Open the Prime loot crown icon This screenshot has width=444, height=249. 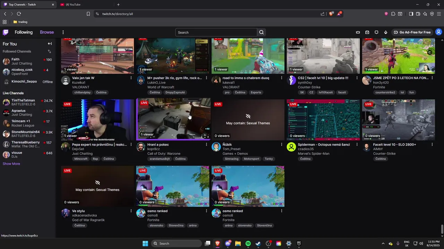coord(358,32)
